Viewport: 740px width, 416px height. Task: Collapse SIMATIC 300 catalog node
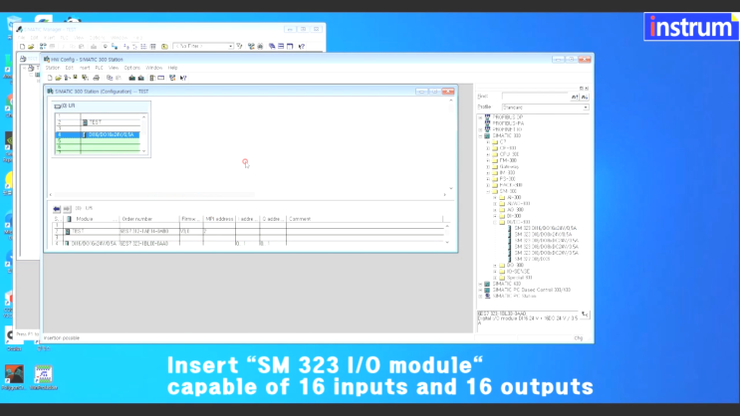(481, 135)
